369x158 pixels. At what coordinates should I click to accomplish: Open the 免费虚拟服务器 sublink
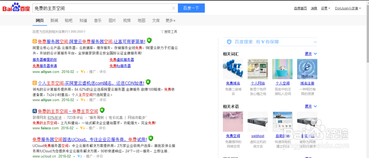(122, 60)
